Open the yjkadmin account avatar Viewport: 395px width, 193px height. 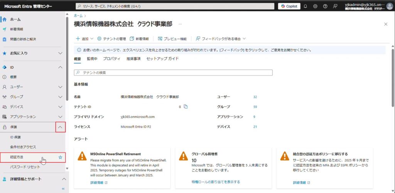[x=390, y=7]
